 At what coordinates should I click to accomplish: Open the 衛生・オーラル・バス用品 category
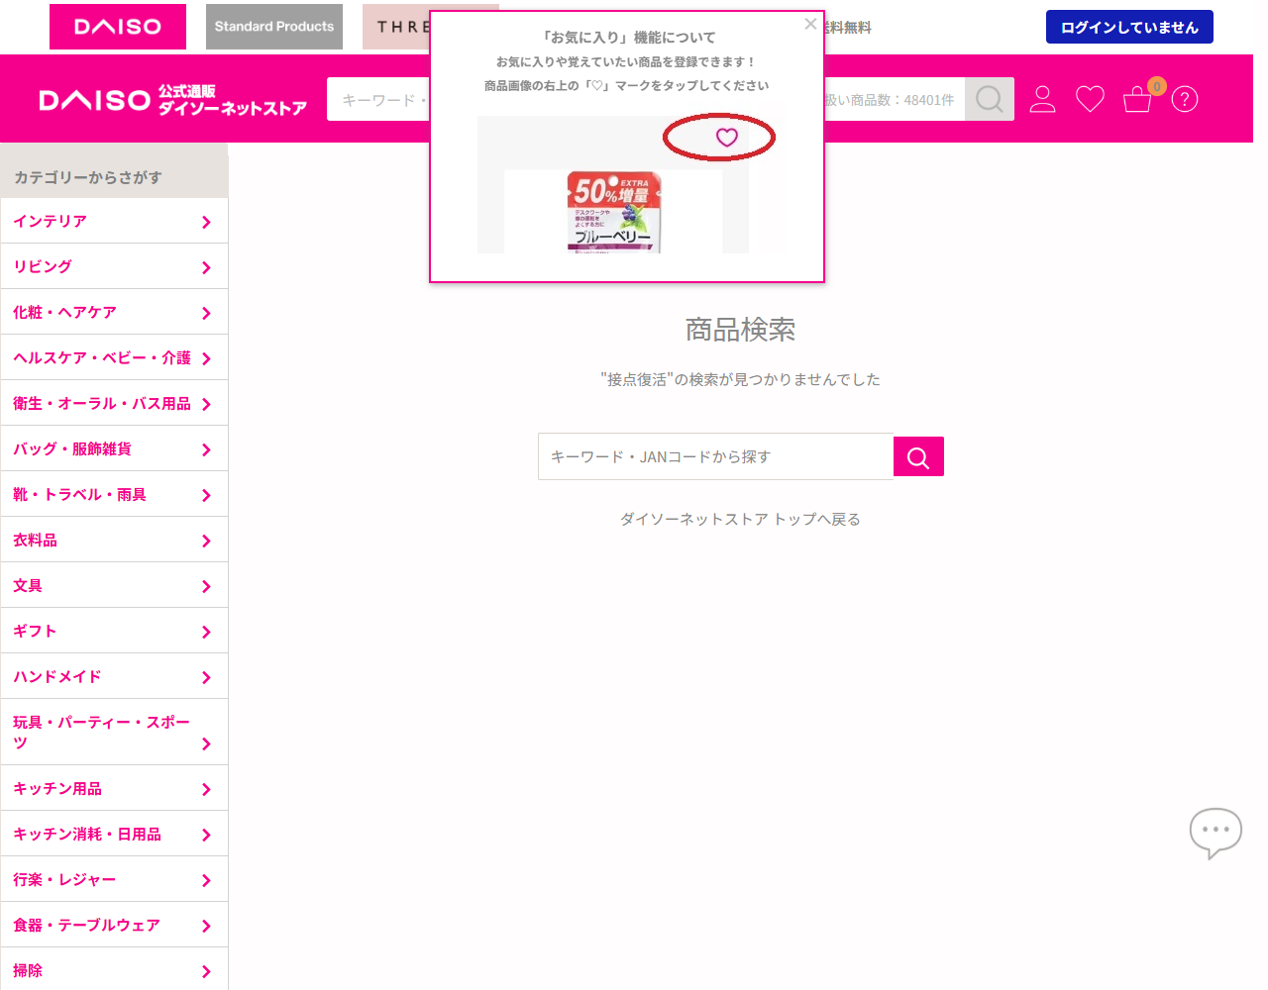coord(114,403)
